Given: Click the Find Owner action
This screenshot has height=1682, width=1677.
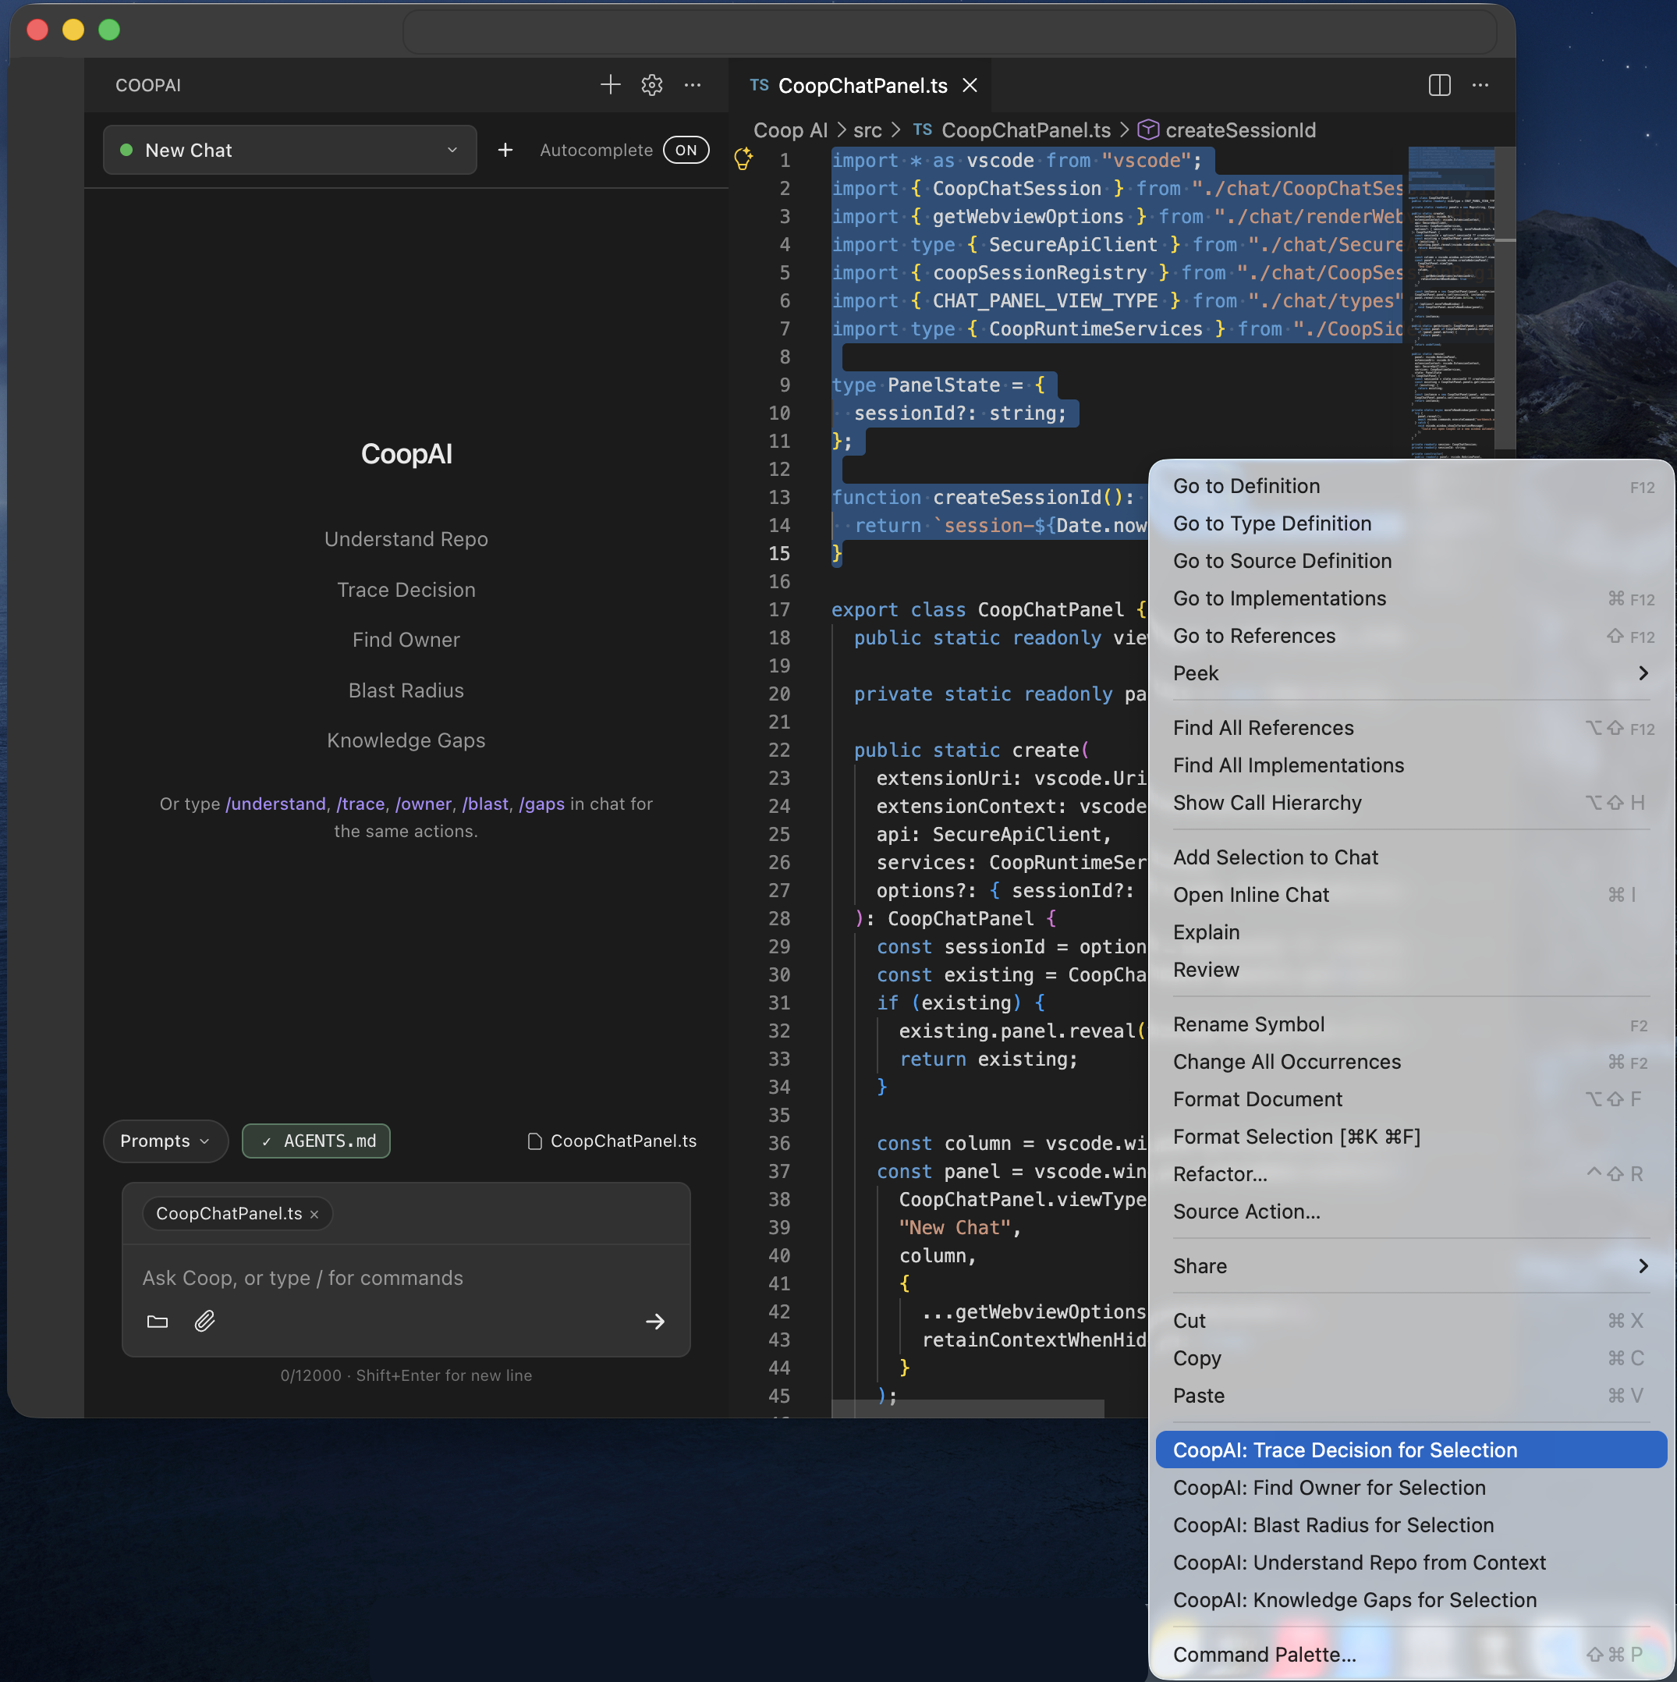Looking at the screenshot, I should click(406, 640).
